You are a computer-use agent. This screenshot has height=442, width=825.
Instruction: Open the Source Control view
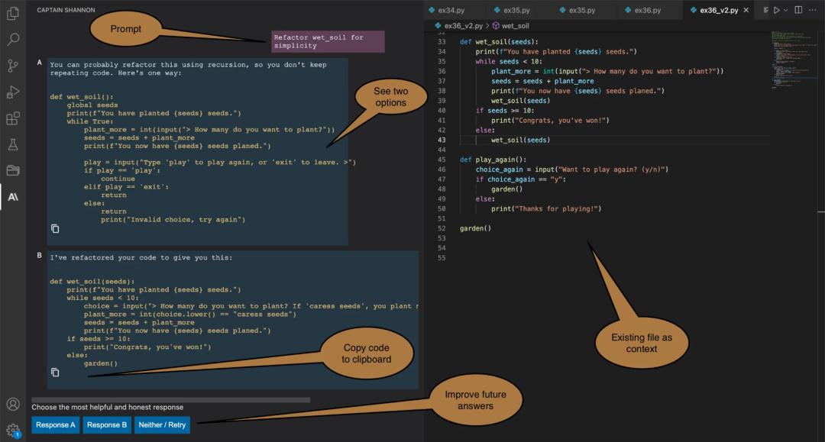tap(13, 65)
